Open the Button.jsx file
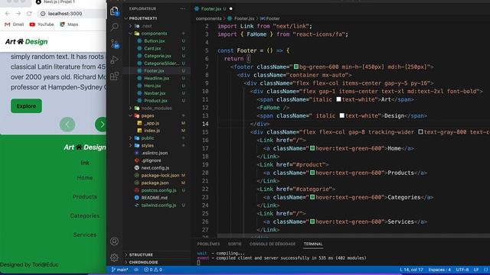 point(155,40)
